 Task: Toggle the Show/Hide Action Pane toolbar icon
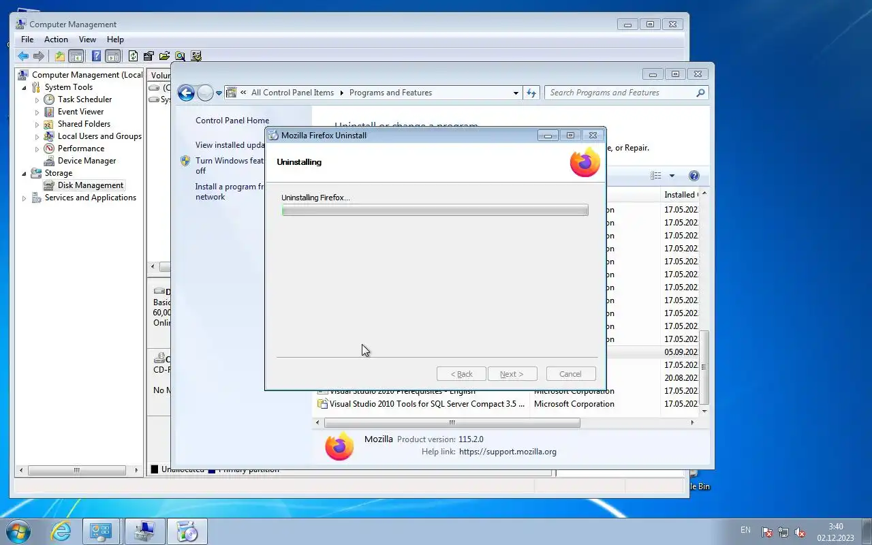112,56
